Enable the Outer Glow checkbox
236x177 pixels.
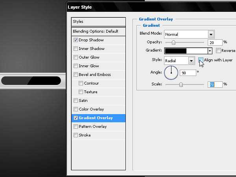coord(76,57)
